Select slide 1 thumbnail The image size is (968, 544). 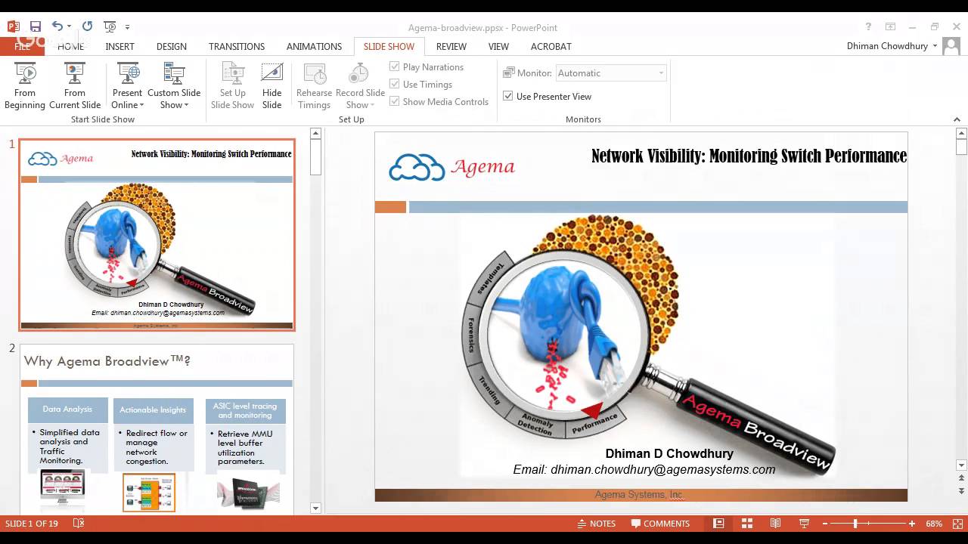(157, 234)
